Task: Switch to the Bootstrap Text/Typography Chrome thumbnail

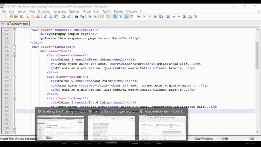Action: pos(61,125)
